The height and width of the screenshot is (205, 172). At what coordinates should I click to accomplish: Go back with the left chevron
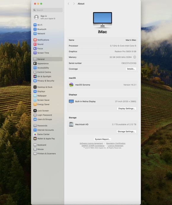tap(69, 4)
